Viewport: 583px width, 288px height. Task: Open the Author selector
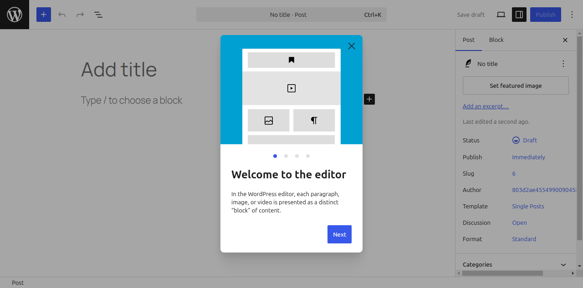pyautogui.click(x=544, y=190)
